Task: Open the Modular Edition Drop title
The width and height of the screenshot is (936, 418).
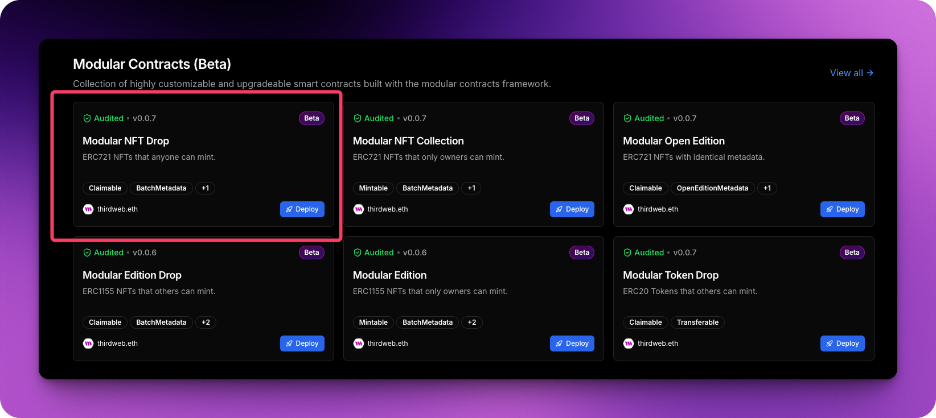Action: point(132,275)
